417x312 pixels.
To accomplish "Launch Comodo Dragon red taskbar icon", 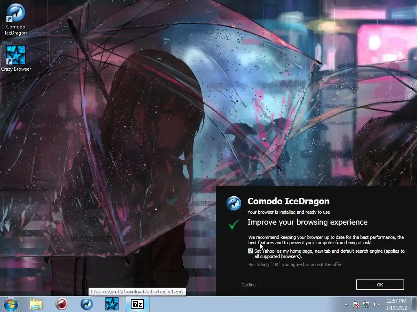I will point(61,304).
